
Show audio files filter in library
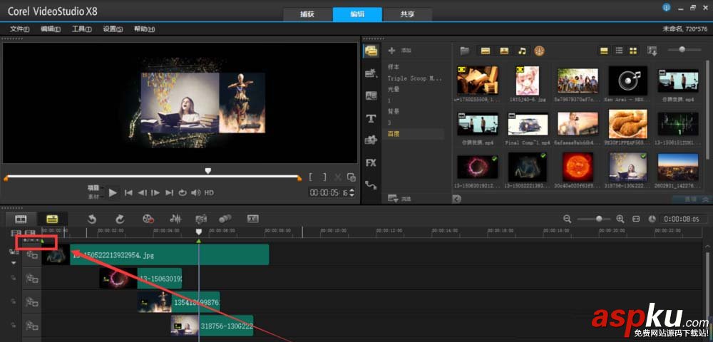point(522,51)
